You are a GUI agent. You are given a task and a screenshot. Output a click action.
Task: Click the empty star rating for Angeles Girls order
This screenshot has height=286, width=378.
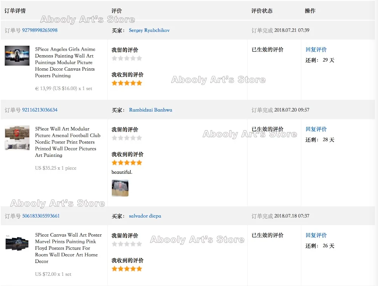(127, 58)
